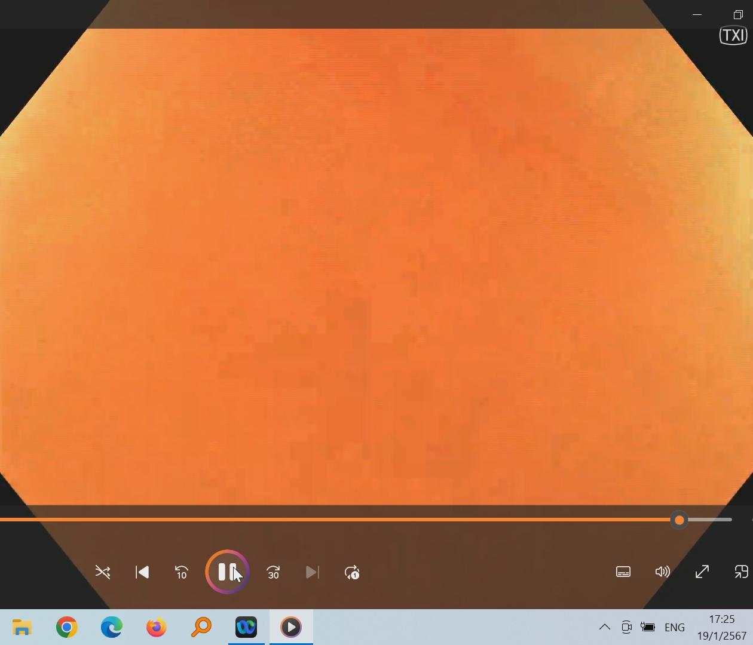The image size is (753, 645).
Task: Enable mini player mode
Action: [x=741, y=572]
